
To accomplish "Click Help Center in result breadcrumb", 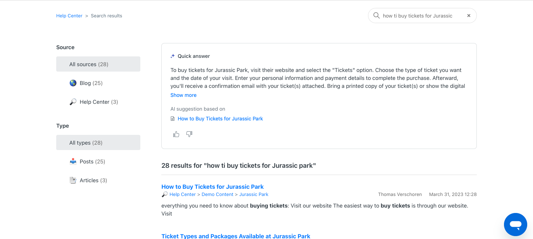I will pos(182,195).
